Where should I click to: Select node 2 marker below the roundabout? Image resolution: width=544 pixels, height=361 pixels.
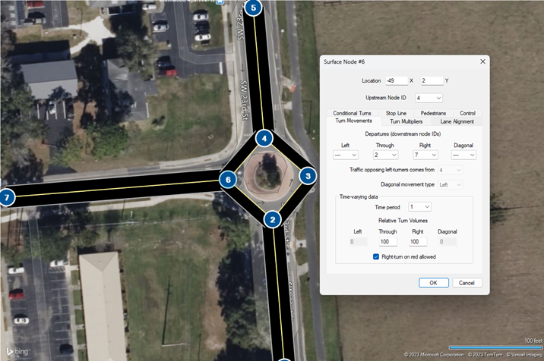click(x=272, y=220)
